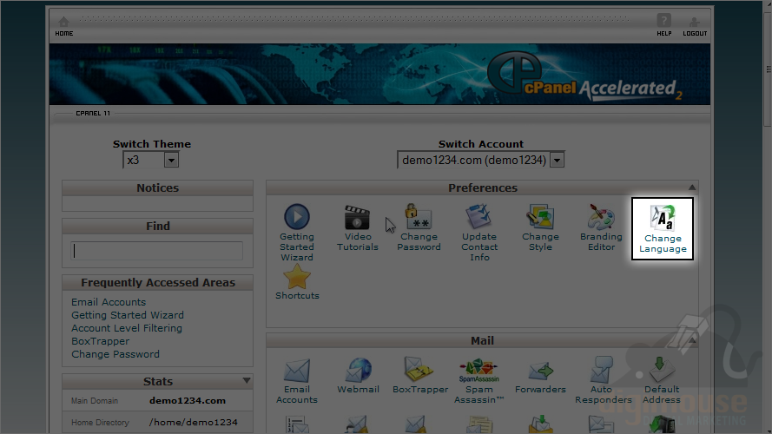The image size is (772, 434).
Task: Open the Switch Theme dropdown
Action: click(150, 160)
